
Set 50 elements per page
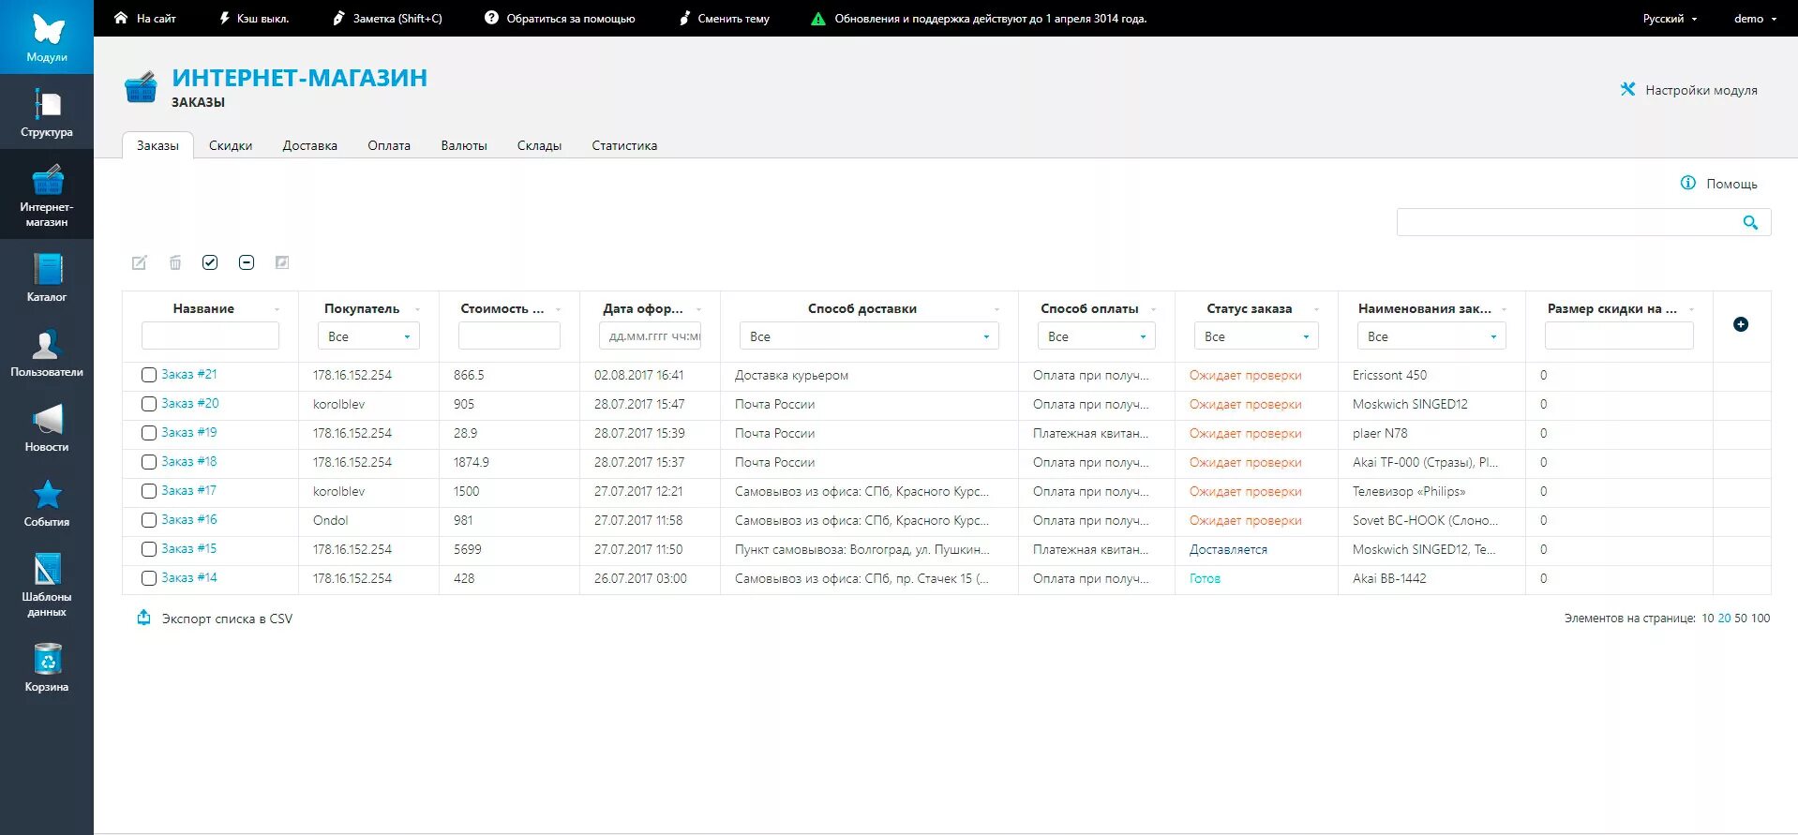1740,618
